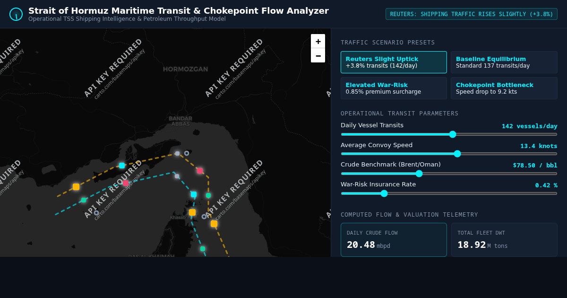Click the '13.4 knots' value

click(539, 146)
